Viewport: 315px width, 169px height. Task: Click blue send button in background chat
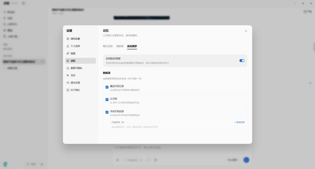point(246,160)
